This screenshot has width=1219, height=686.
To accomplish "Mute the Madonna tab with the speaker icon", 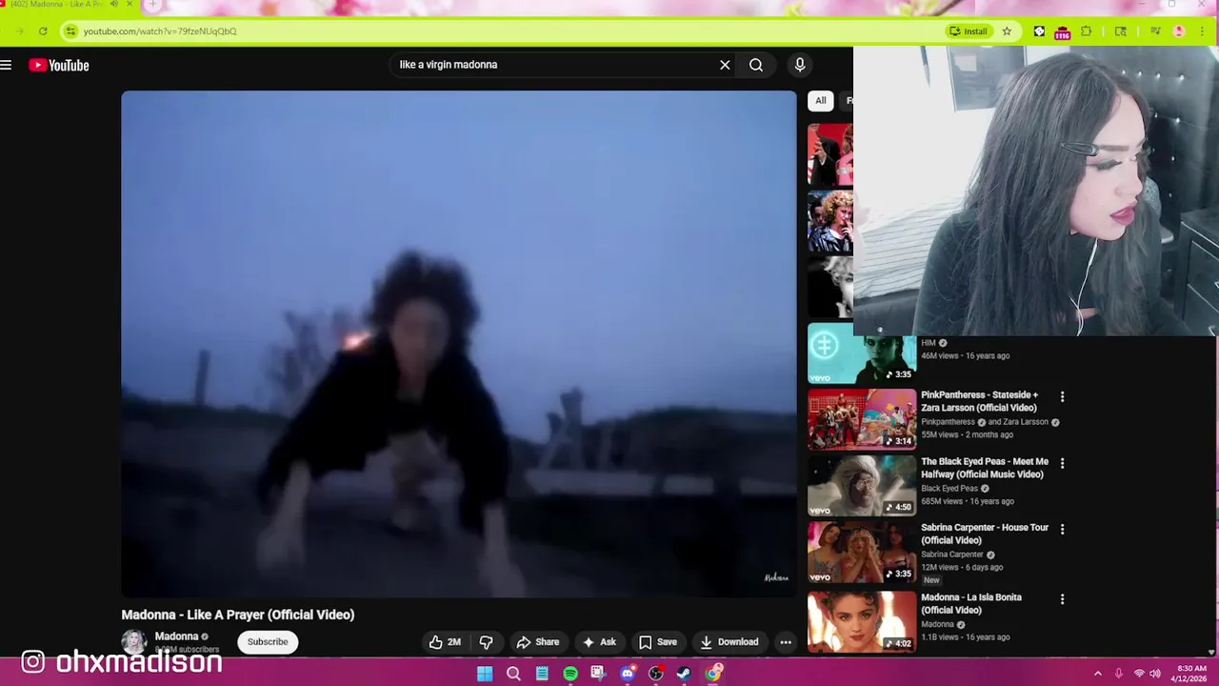I will coord(114,5).
